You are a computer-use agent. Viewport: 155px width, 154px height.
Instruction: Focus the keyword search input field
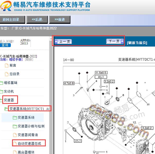(x=7, y=41)
